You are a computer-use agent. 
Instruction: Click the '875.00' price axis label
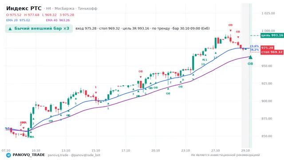pyautogui.click(x=267, y=119)
